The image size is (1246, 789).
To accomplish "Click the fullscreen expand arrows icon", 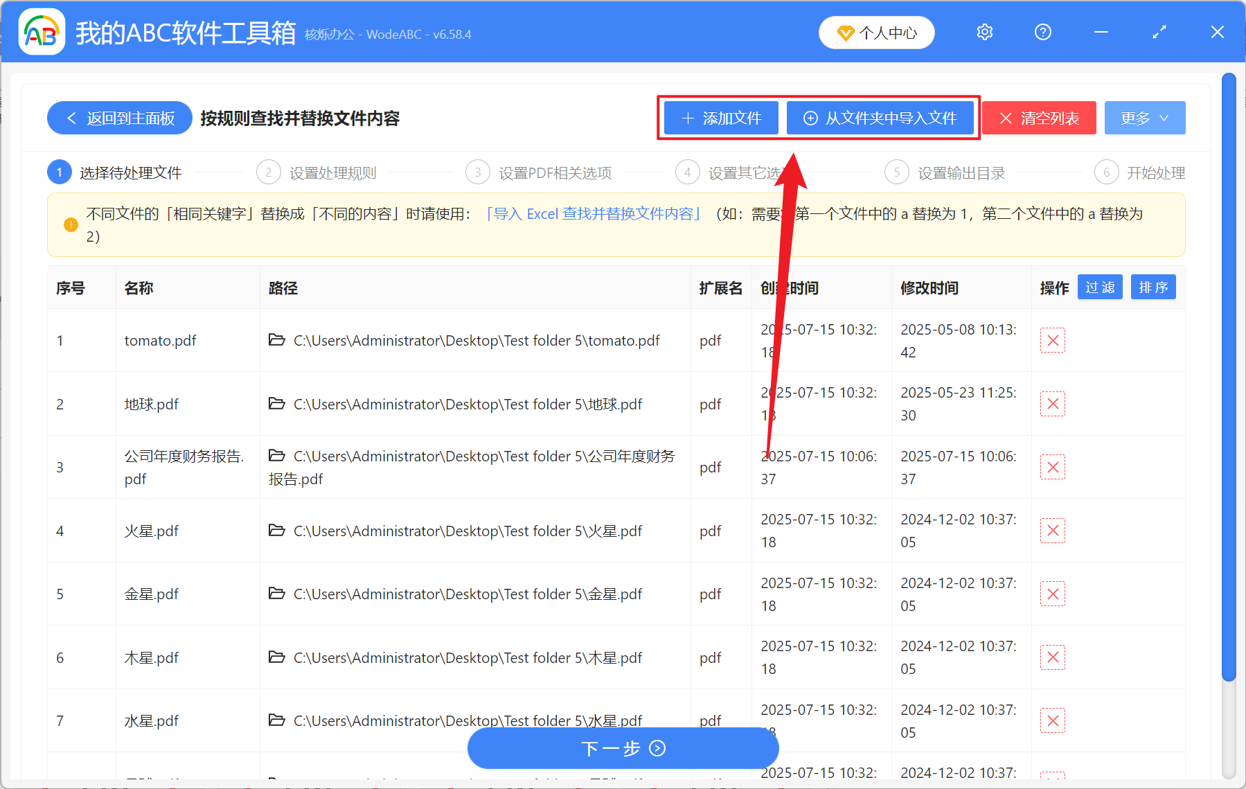I will (x=1159, y=32).
